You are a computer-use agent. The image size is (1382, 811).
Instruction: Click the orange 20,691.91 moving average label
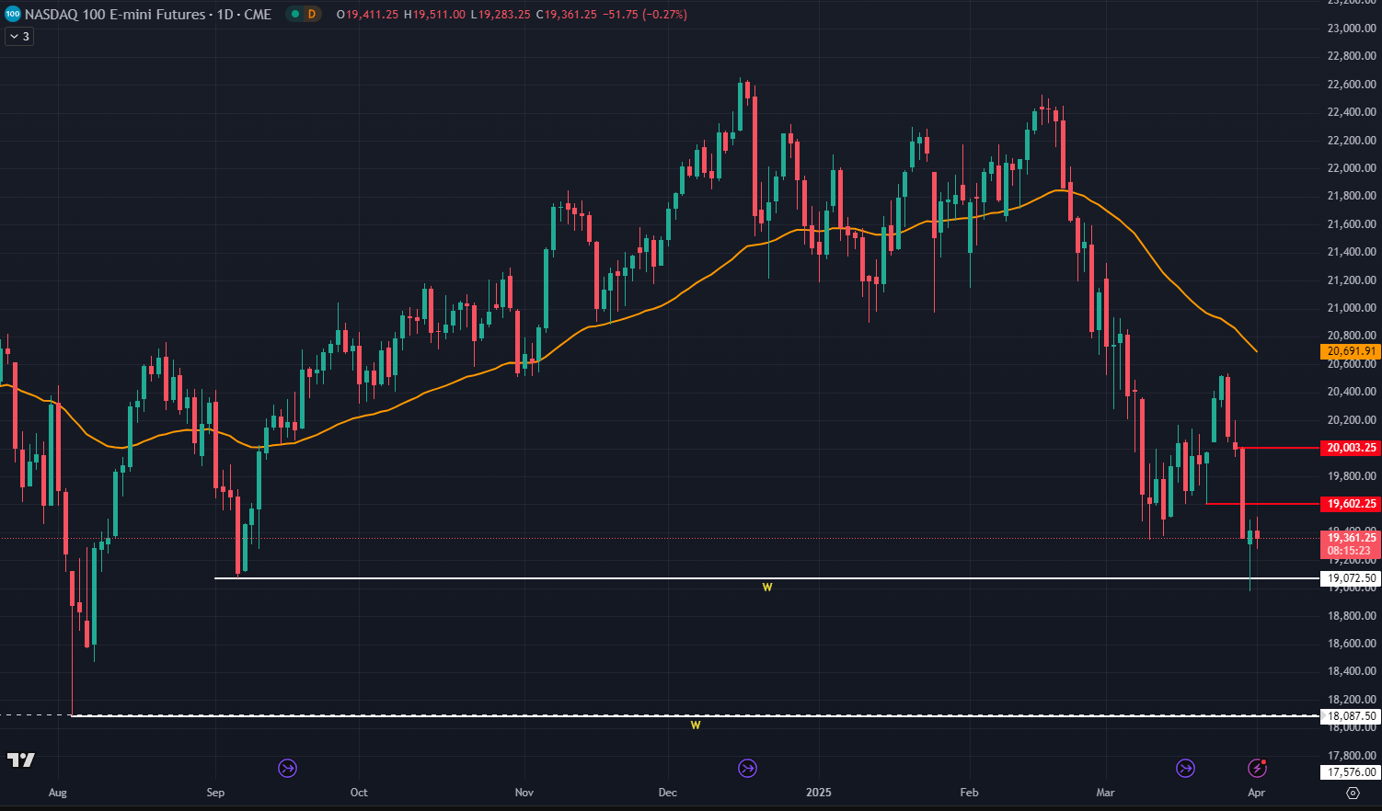[1351, 351]
